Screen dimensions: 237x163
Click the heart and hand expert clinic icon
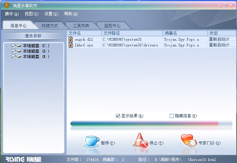click(x=189, y=141)
